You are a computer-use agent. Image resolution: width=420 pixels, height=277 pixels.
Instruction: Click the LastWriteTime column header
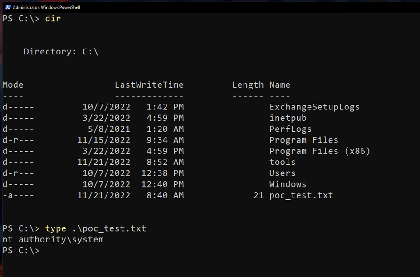point(149,85)
